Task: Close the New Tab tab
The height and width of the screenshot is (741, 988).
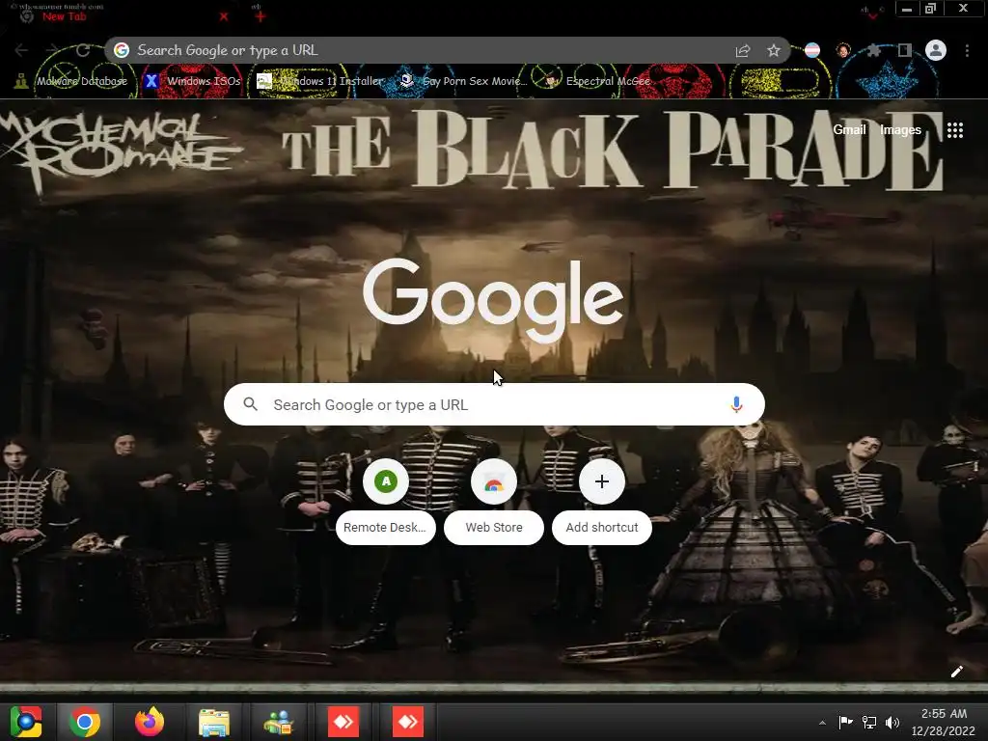Action: tap(224, 16)
